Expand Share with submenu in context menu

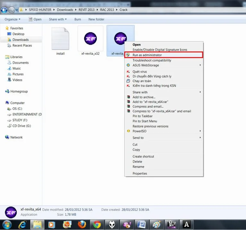click(x=164, y=92)
